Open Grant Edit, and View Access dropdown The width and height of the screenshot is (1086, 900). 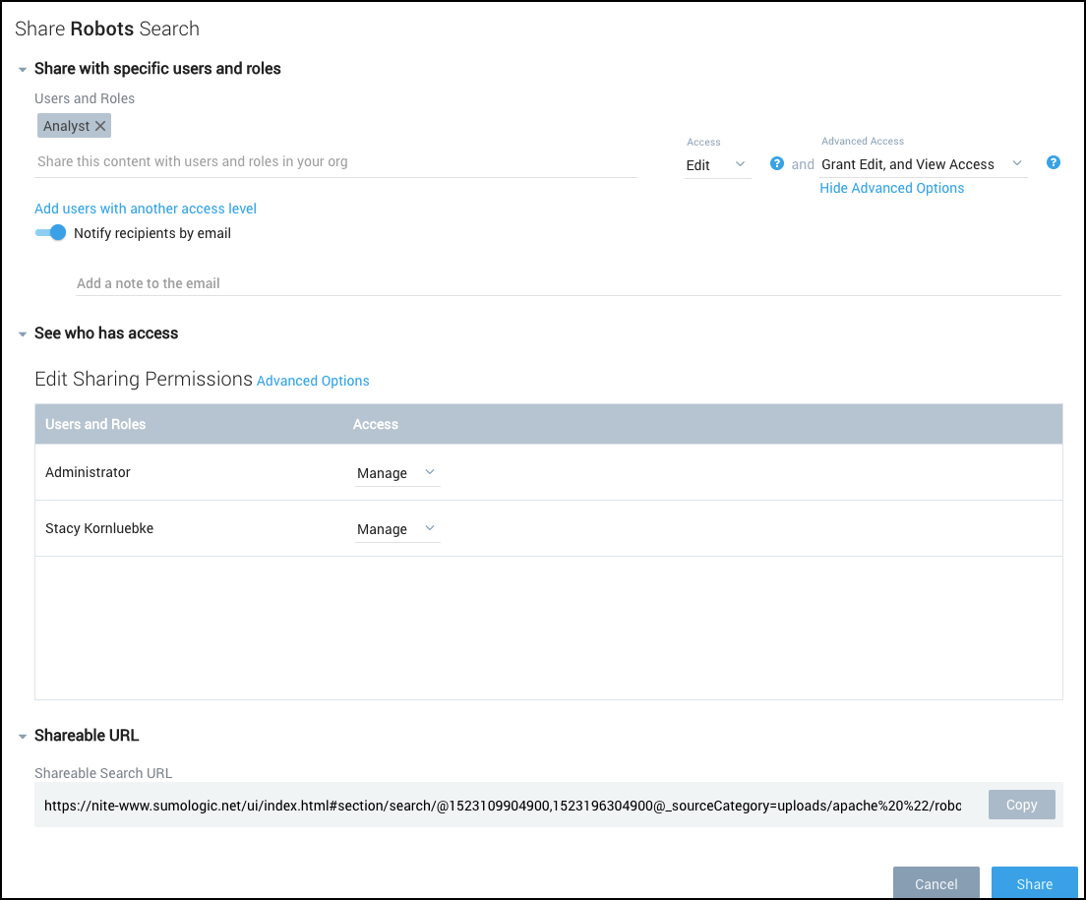click(922, 164)
